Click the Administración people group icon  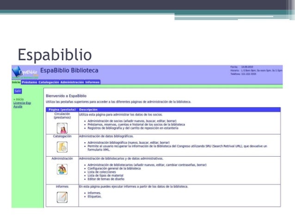[62, 169]
